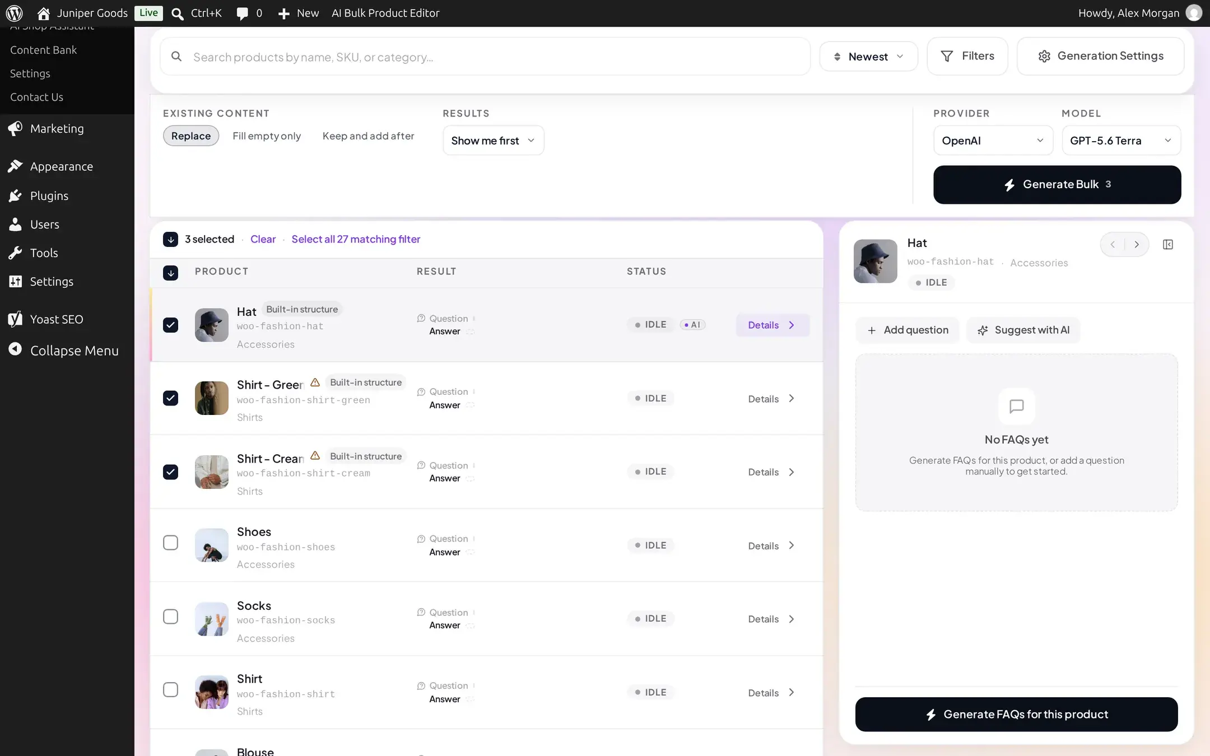
Task: Go to previous product arrow
Action: click(1113, 244)
